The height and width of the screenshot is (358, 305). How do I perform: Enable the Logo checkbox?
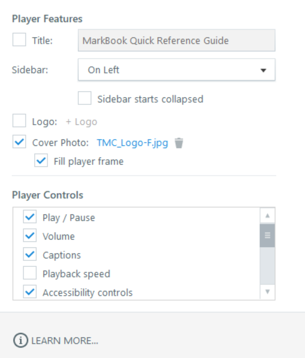19,121
